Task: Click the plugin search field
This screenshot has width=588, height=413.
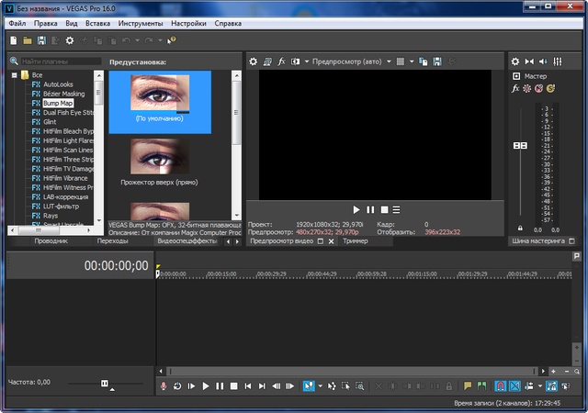Action: (60, 61)
